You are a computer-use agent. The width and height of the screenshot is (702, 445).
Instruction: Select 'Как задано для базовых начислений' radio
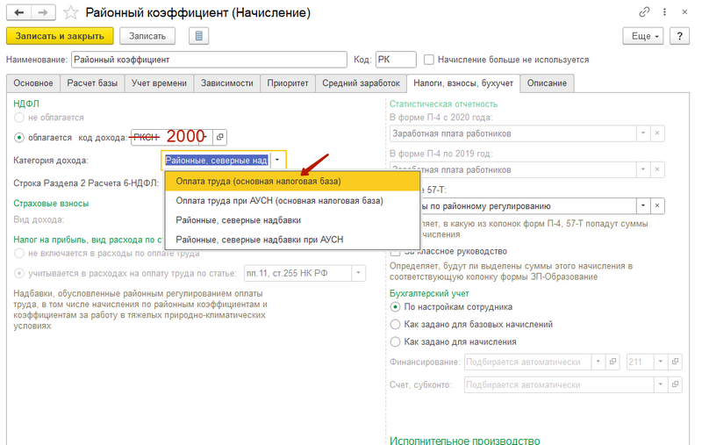pos(396,324)
